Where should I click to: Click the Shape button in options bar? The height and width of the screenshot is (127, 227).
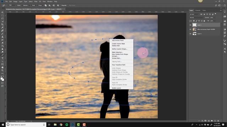pyautogui.click(x=40, y=5)
